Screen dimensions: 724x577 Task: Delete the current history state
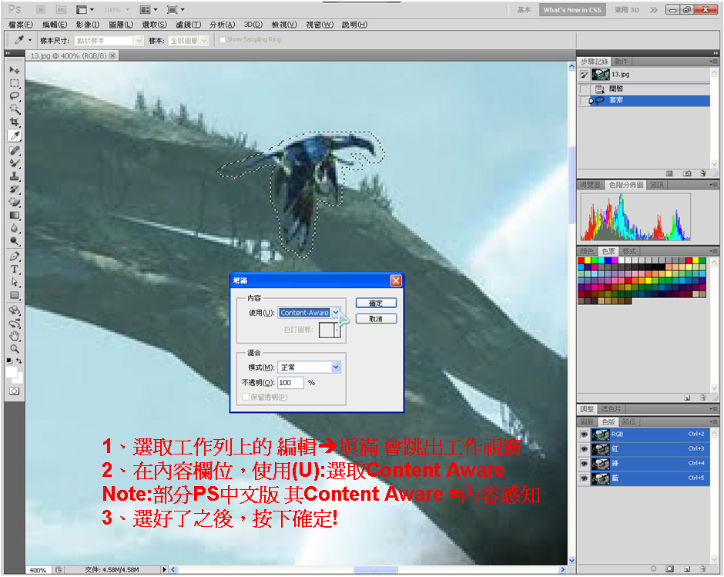(702, 173)
